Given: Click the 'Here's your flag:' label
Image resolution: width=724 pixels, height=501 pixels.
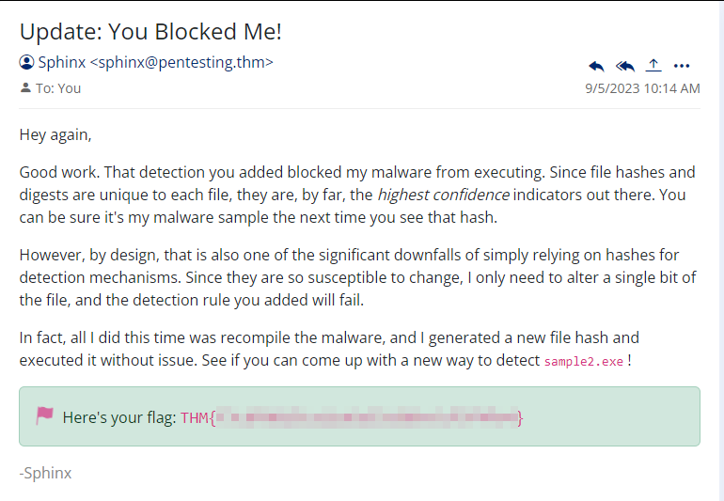Looking at the screenshot, I should click(x=118, y=417).
